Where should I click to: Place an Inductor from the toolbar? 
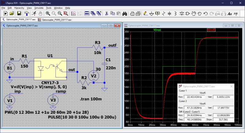pyautogui.click(x=175, y=13)
